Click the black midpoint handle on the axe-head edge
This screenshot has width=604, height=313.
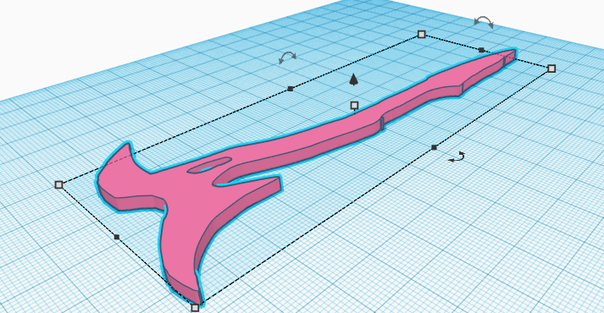click(117, 237)
